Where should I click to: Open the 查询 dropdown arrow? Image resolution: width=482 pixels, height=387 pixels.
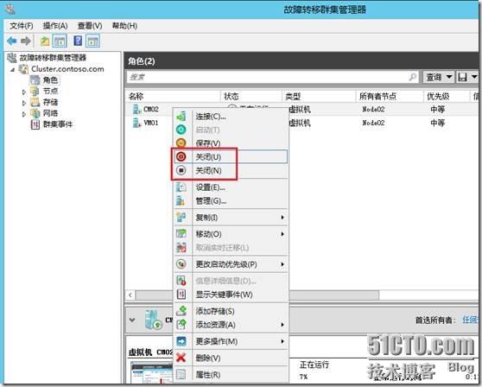[x=449, y=77]
